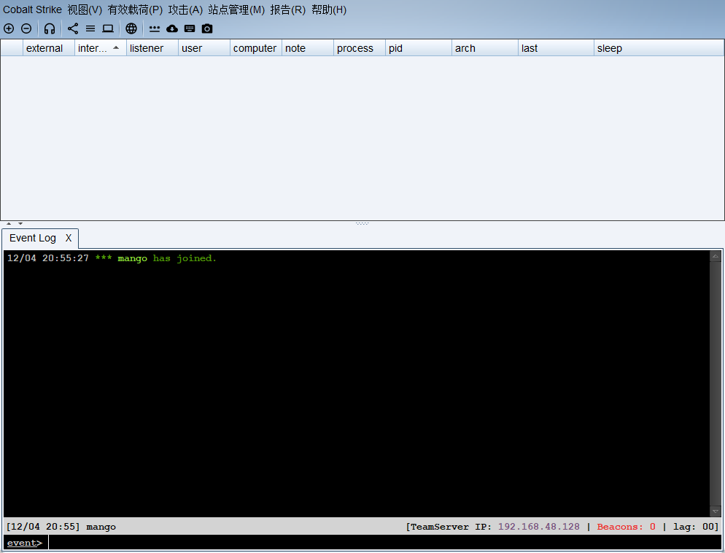The width and height of the screenshot is (725, 553).
Task: Sort sessions by arch column header
Action: [484, 48]
